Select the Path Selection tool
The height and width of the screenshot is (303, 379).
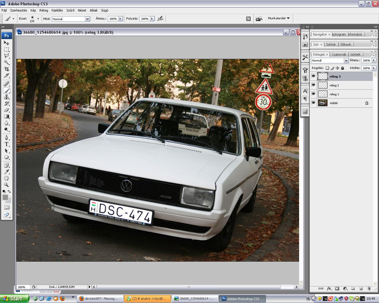[x=7, y=151]
